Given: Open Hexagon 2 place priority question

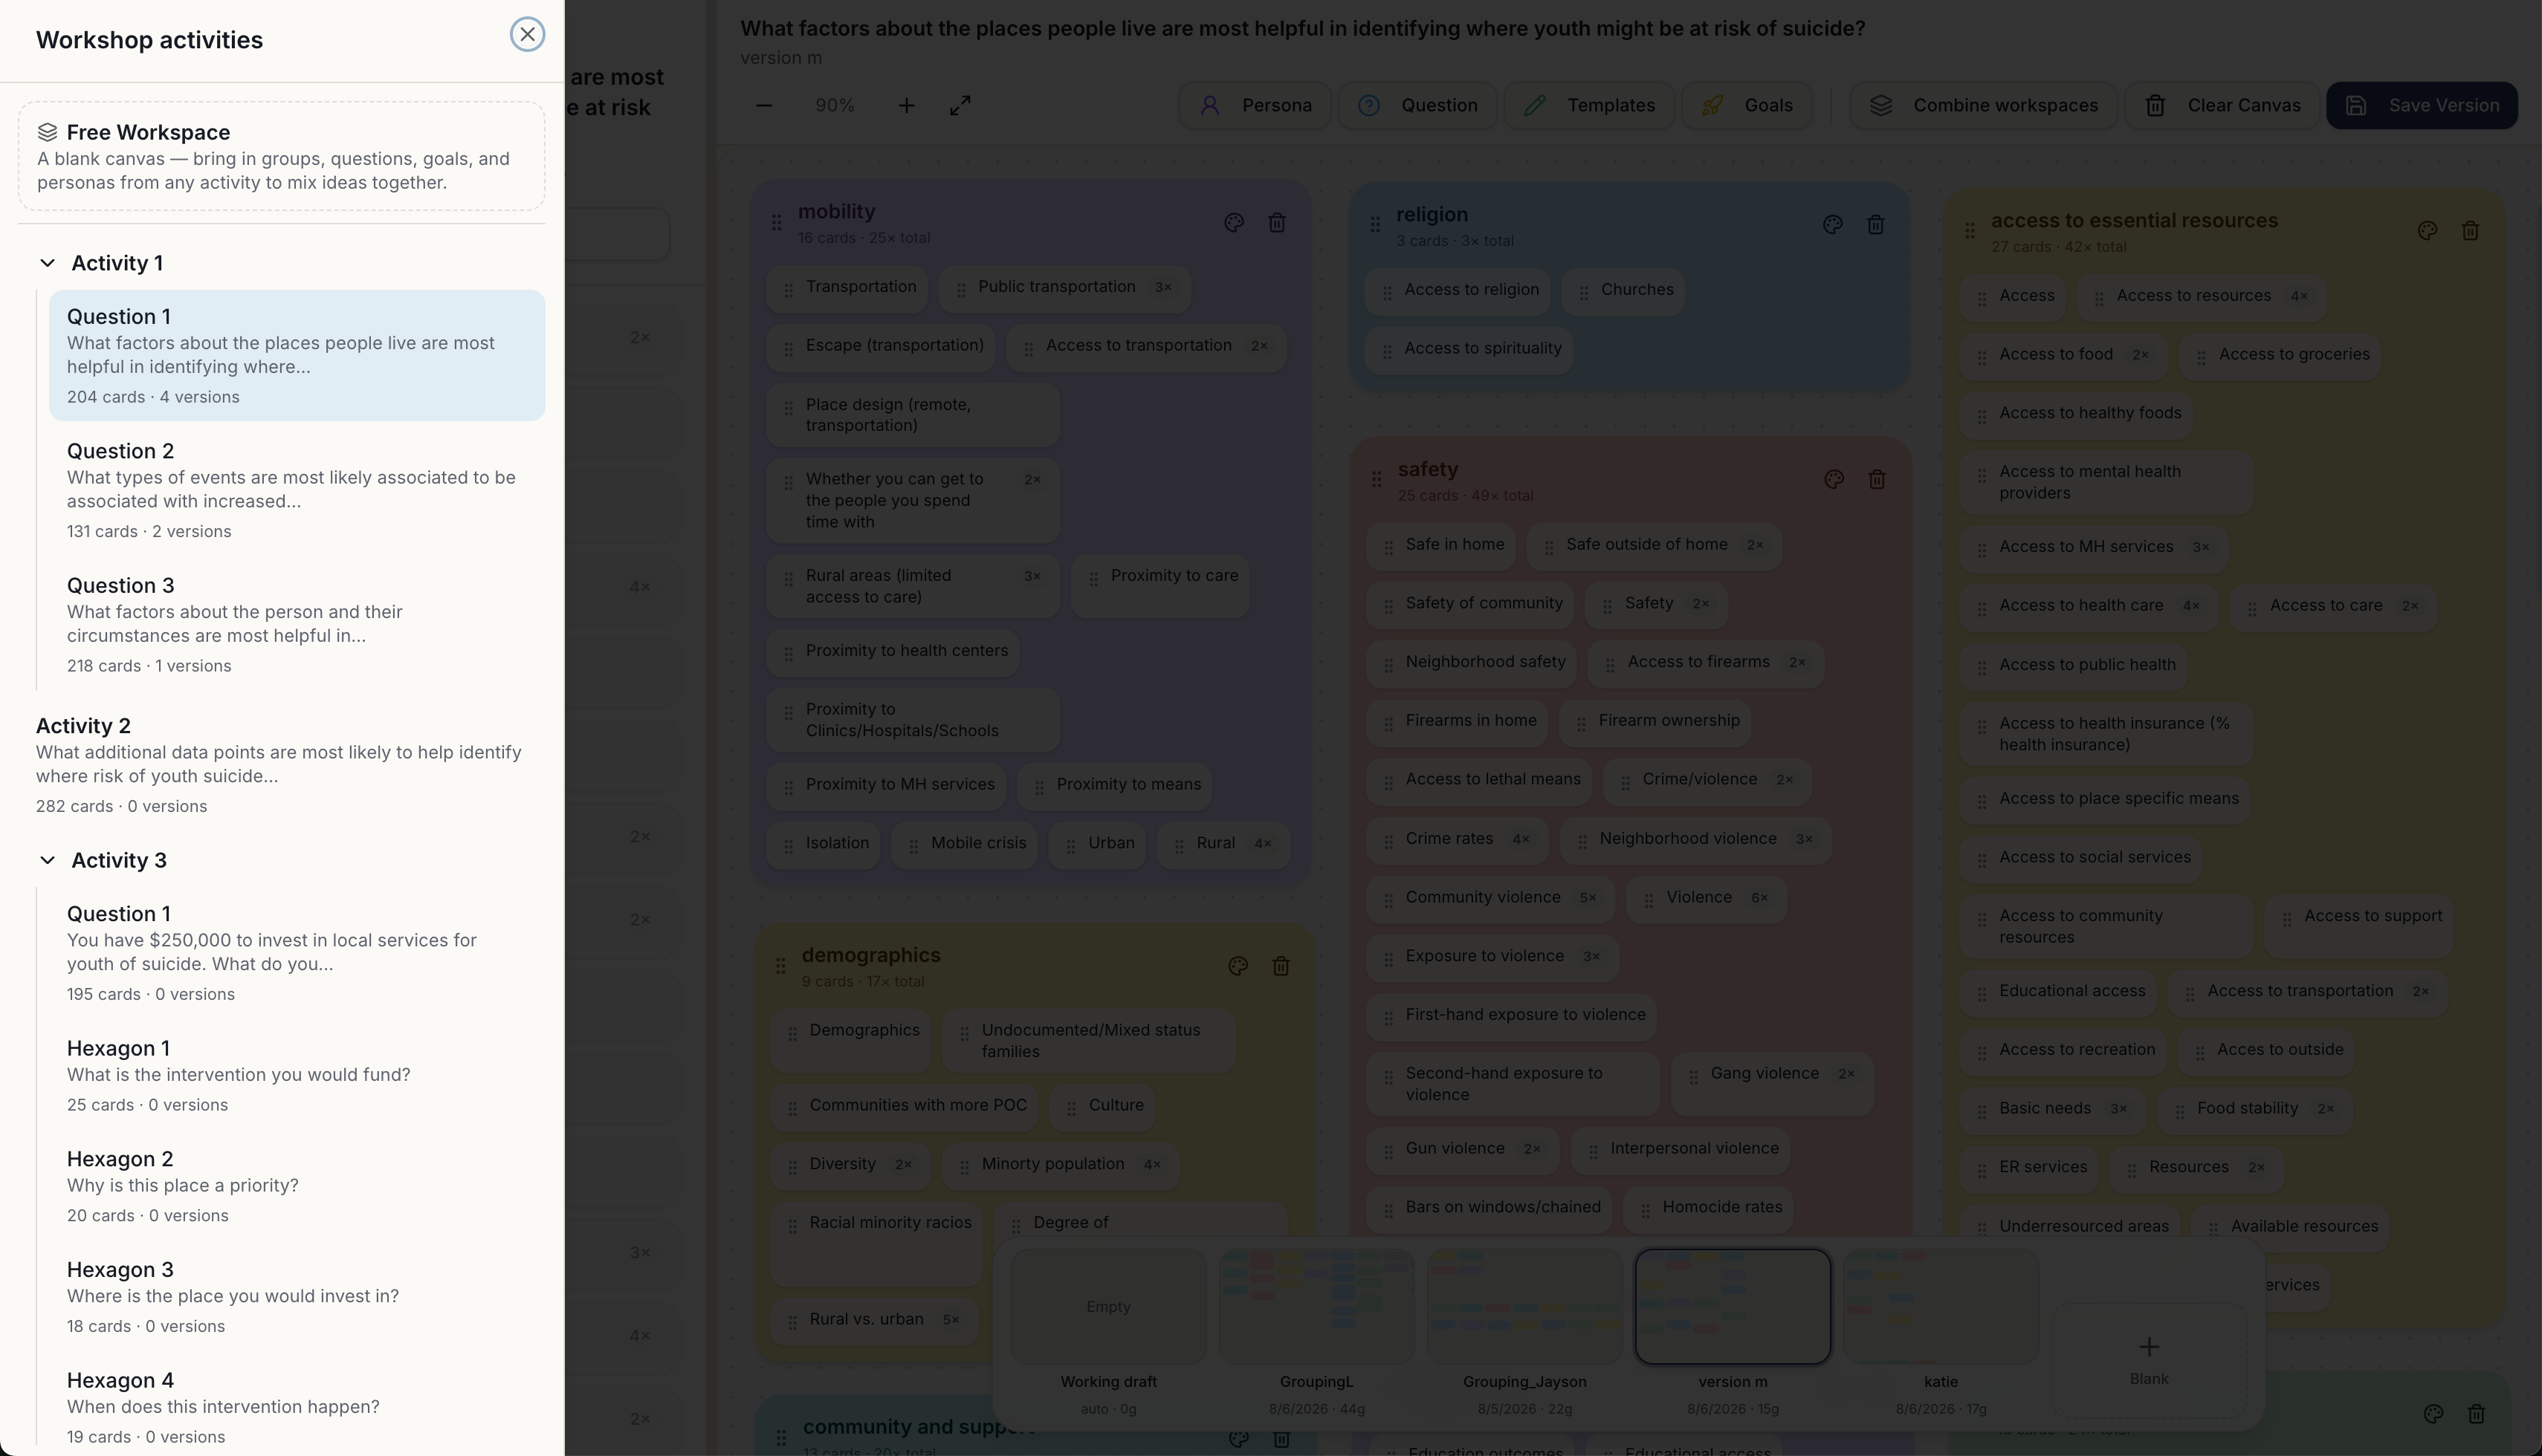Looking at the screenshot, I should pyautogui.click(x=297, y=1186).
